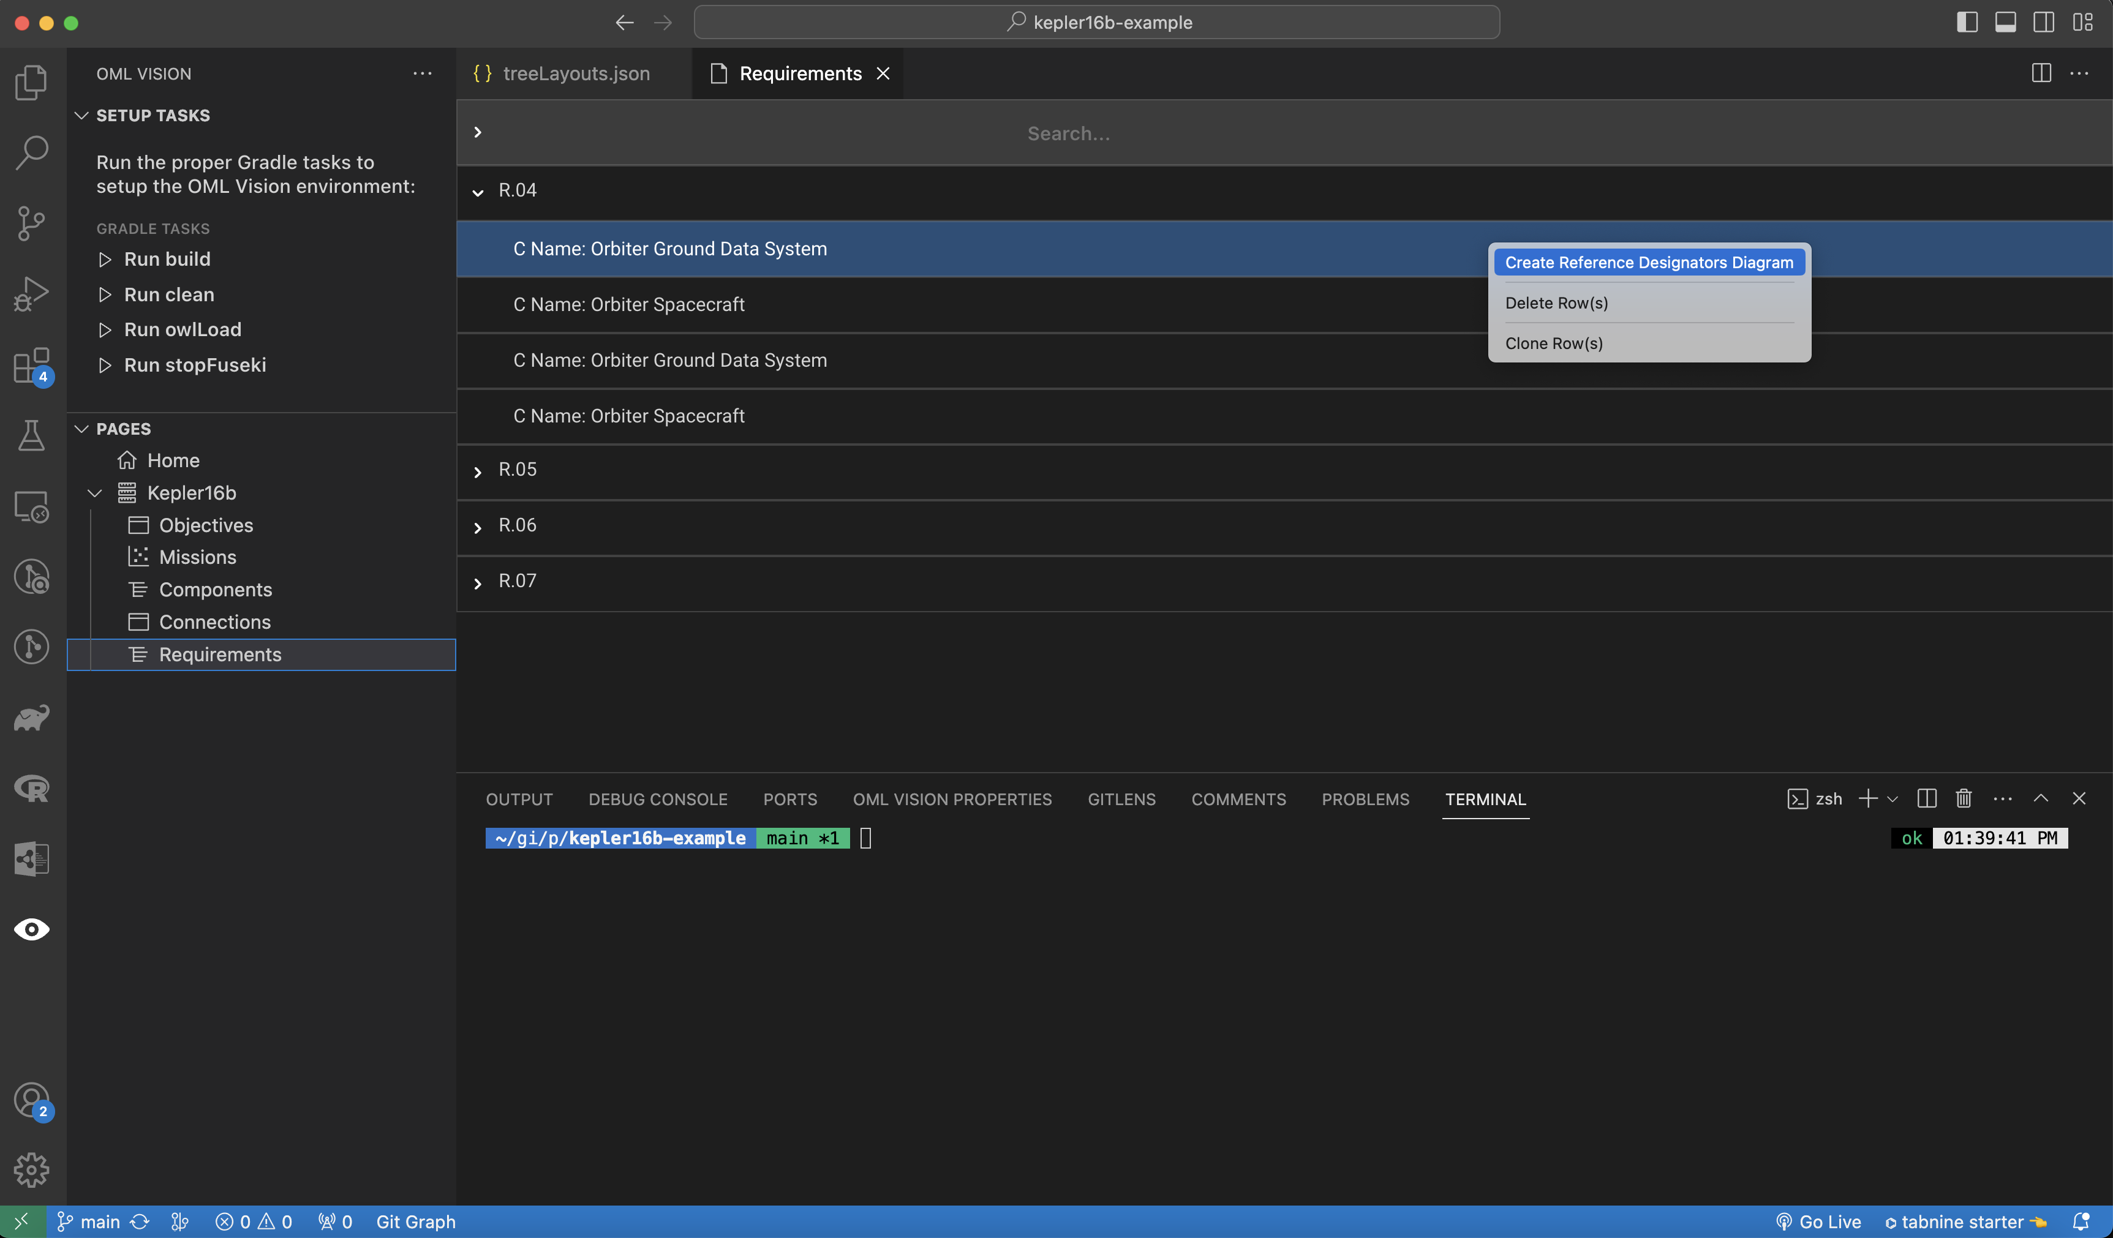The height and width of the screenshot is (1238, 2113).
Task: Open the Search view in activity bar
Action: (32, 152)
